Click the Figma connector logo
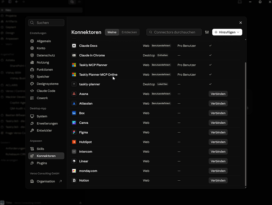Screen dimensions: 272x205 (x=74, y=133)
